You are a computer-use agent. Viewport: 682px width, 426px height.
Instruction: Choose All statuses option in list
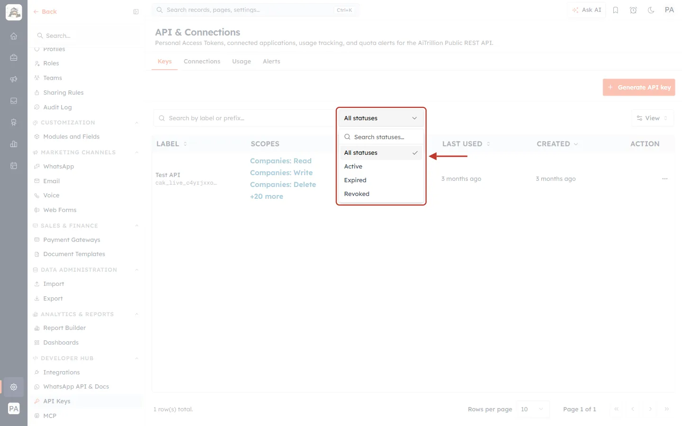(x=381, y=153)
